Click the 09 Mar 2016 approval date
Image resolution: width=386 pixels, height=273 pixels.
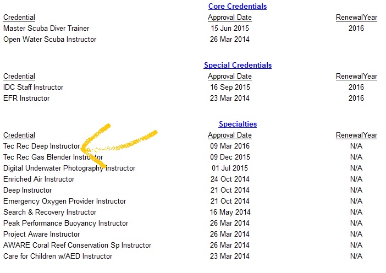click(230, 146)
